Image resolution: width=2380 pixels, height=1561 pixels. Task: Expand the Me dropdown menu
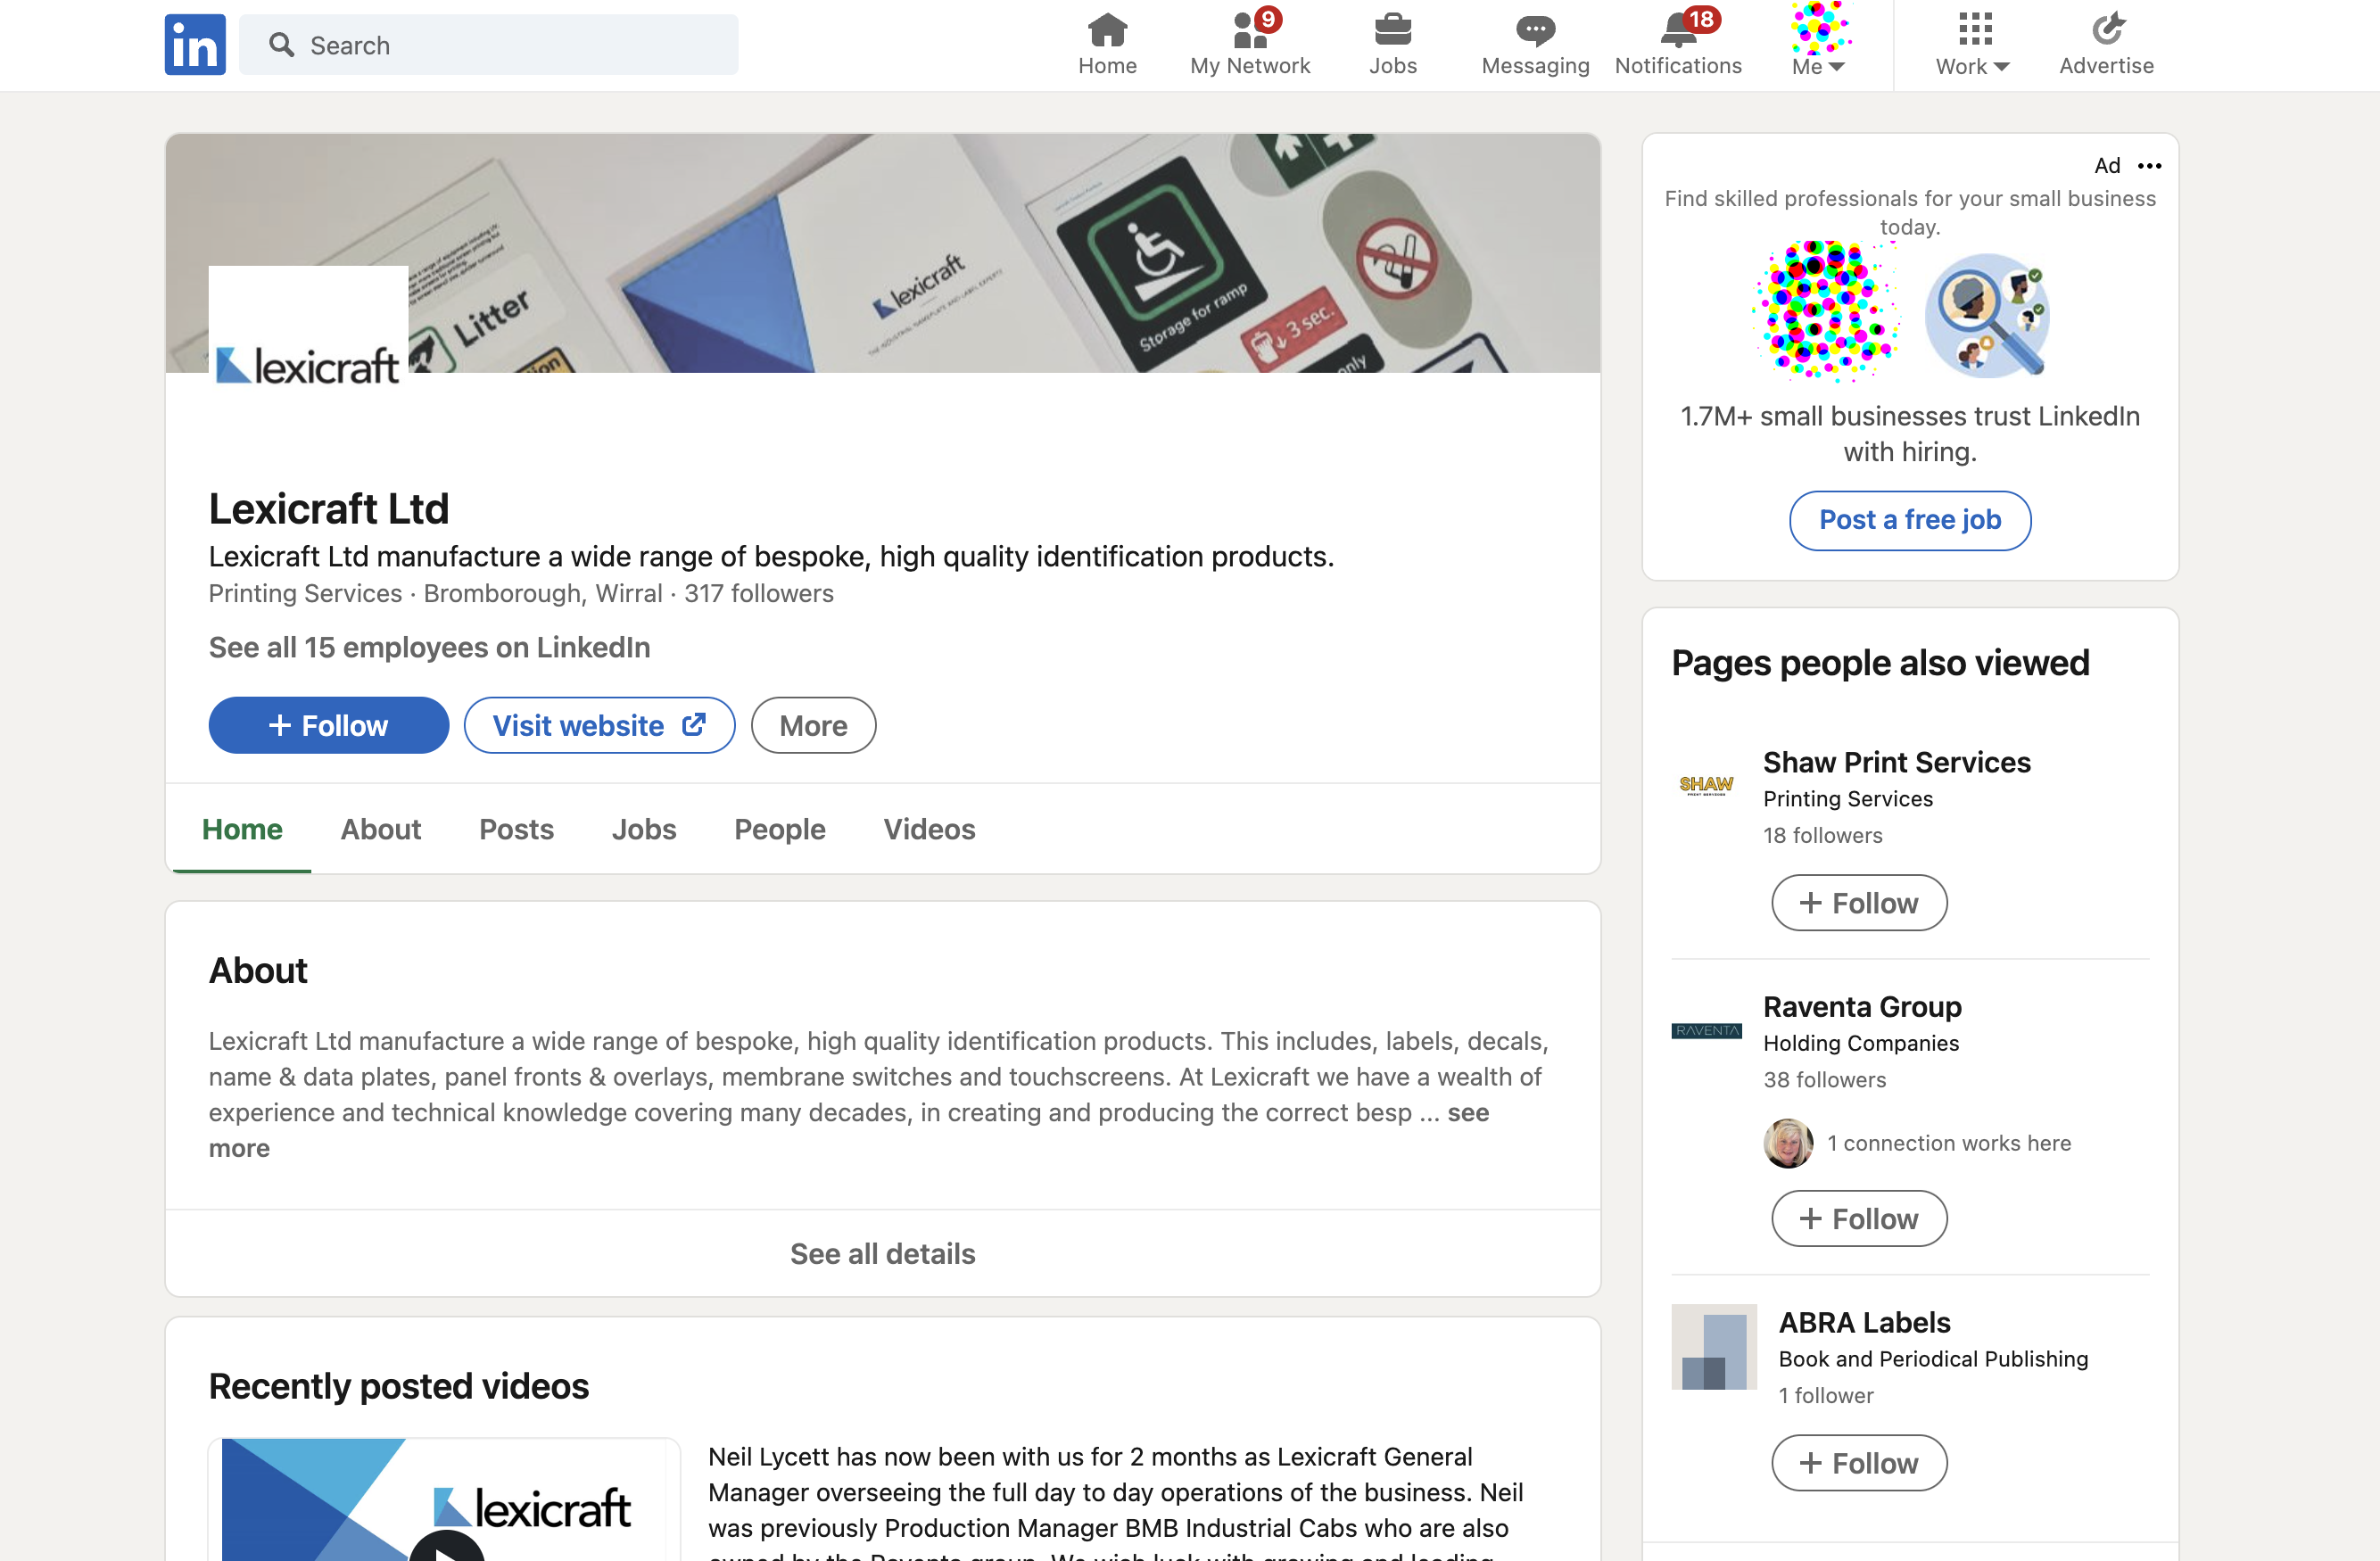1821,64
